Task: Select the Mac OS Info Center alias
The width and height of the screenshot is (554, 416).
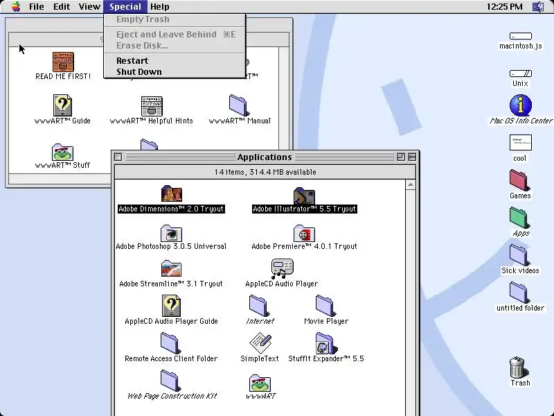Action: coord(521,105)
